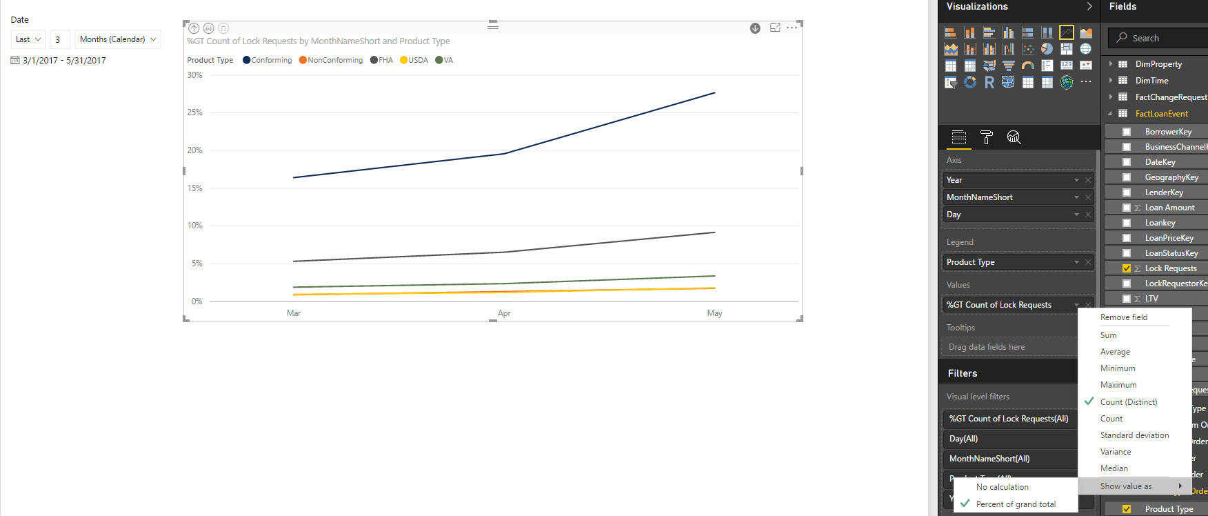Open the Analytics magnifier pane
This screenshot has width=1208, height=516.
1014,137
